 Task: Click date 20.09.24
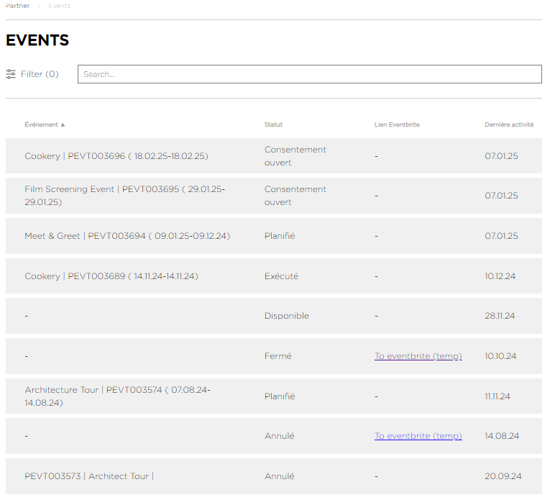(503, 476)
